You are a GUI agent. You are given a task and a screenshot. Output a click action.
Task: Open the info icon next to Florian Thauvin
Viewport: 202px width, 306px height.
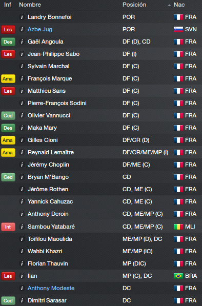click(22, 263)
